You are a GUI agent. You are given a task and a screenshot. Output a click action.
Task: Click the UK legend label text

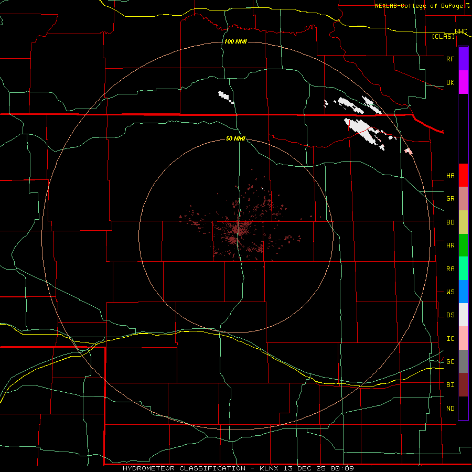coord(450,82)
